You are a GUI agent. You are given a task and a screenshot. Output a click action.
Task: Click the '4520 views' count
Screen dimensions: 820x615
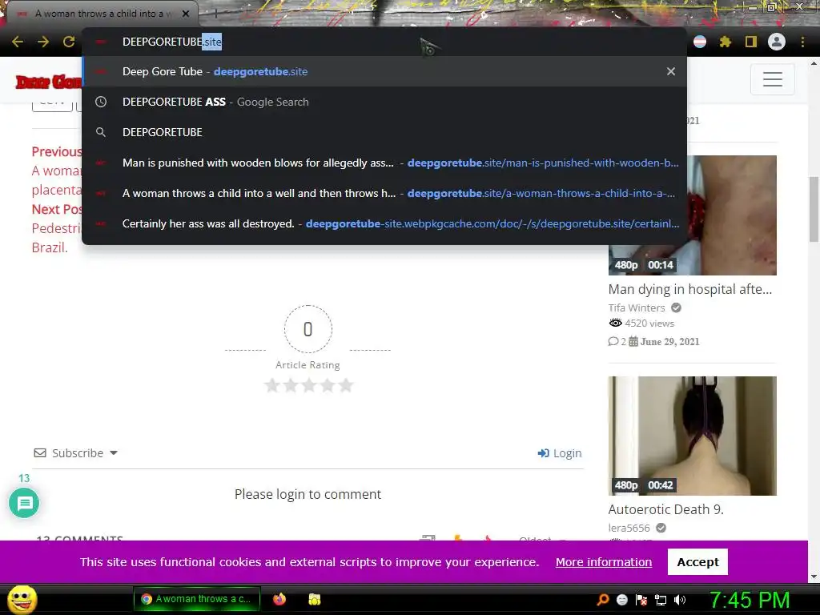(649, 324)
